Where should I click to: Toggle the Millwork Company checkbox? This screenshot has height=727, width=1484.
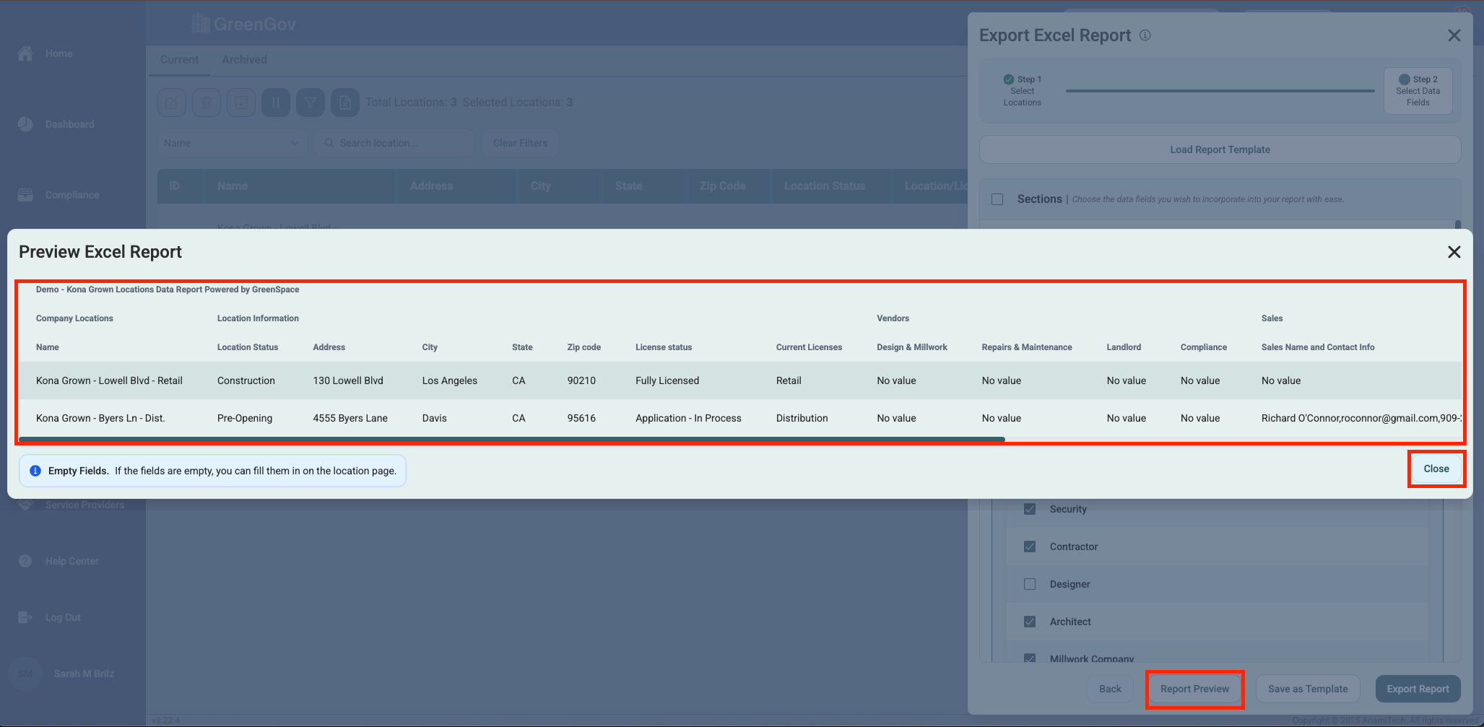click(1030, 658)
